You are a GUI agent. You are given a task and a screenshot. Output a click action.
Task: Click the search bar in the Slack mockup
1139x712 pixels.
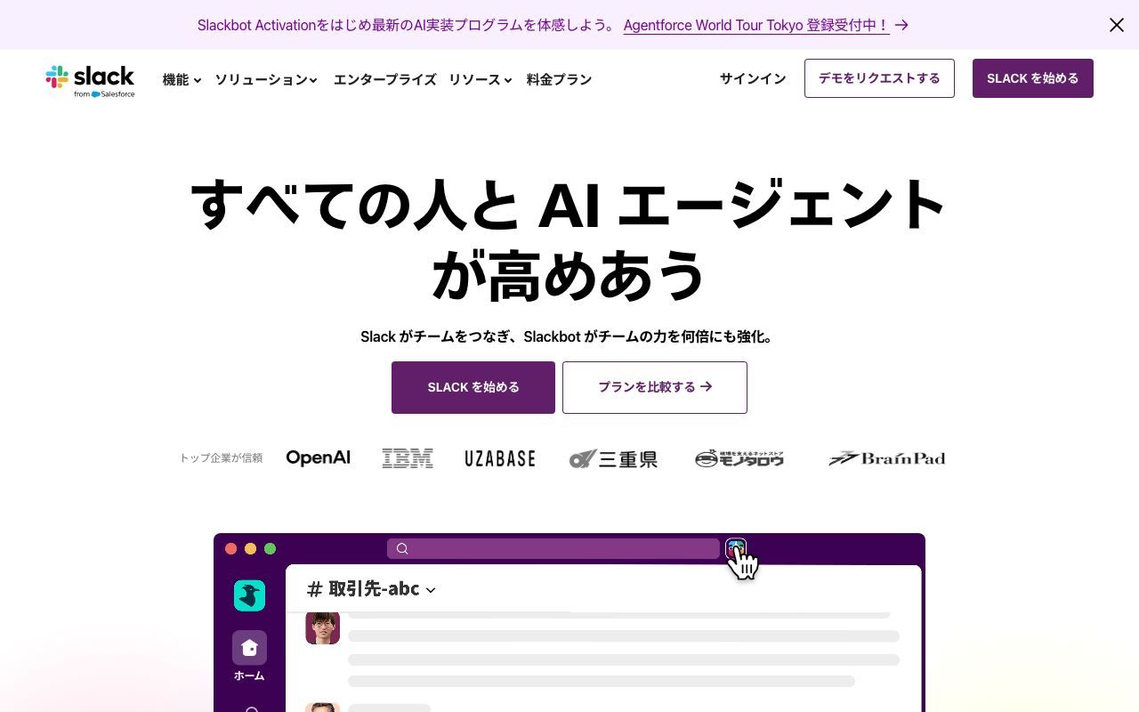[x=553, y=548]
